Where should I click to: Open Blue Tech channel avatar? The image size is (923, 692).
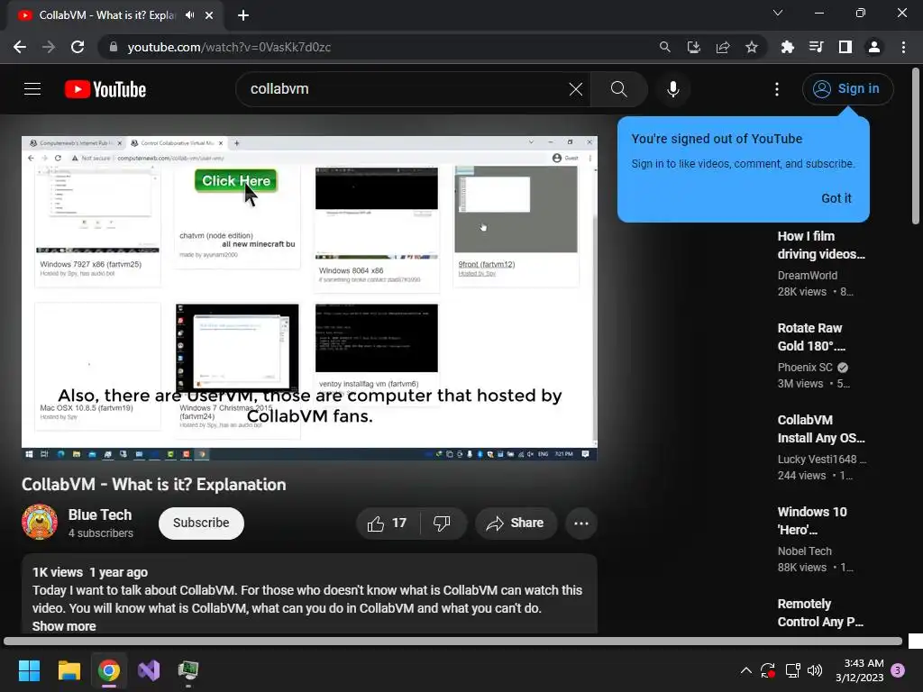coord(40,522)
